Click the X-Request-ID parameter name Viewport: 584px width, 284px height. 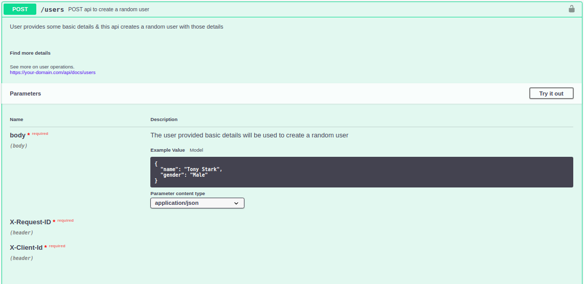30,222
